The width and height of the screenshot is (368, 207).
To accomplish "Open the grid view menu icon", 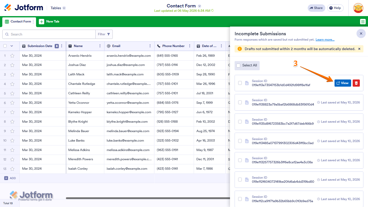I will tap(363, 22).
